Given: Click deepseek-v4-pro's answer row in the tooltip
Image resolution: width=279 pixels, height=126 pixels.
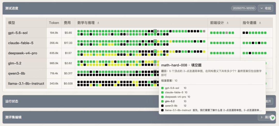Looking at the screenshot, I should point(212,97).
